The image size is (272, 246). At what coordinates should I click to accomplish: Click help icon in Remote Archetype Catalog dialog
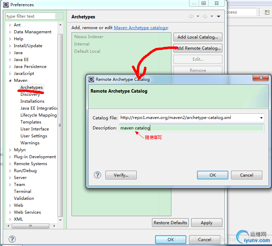[97, 175]
